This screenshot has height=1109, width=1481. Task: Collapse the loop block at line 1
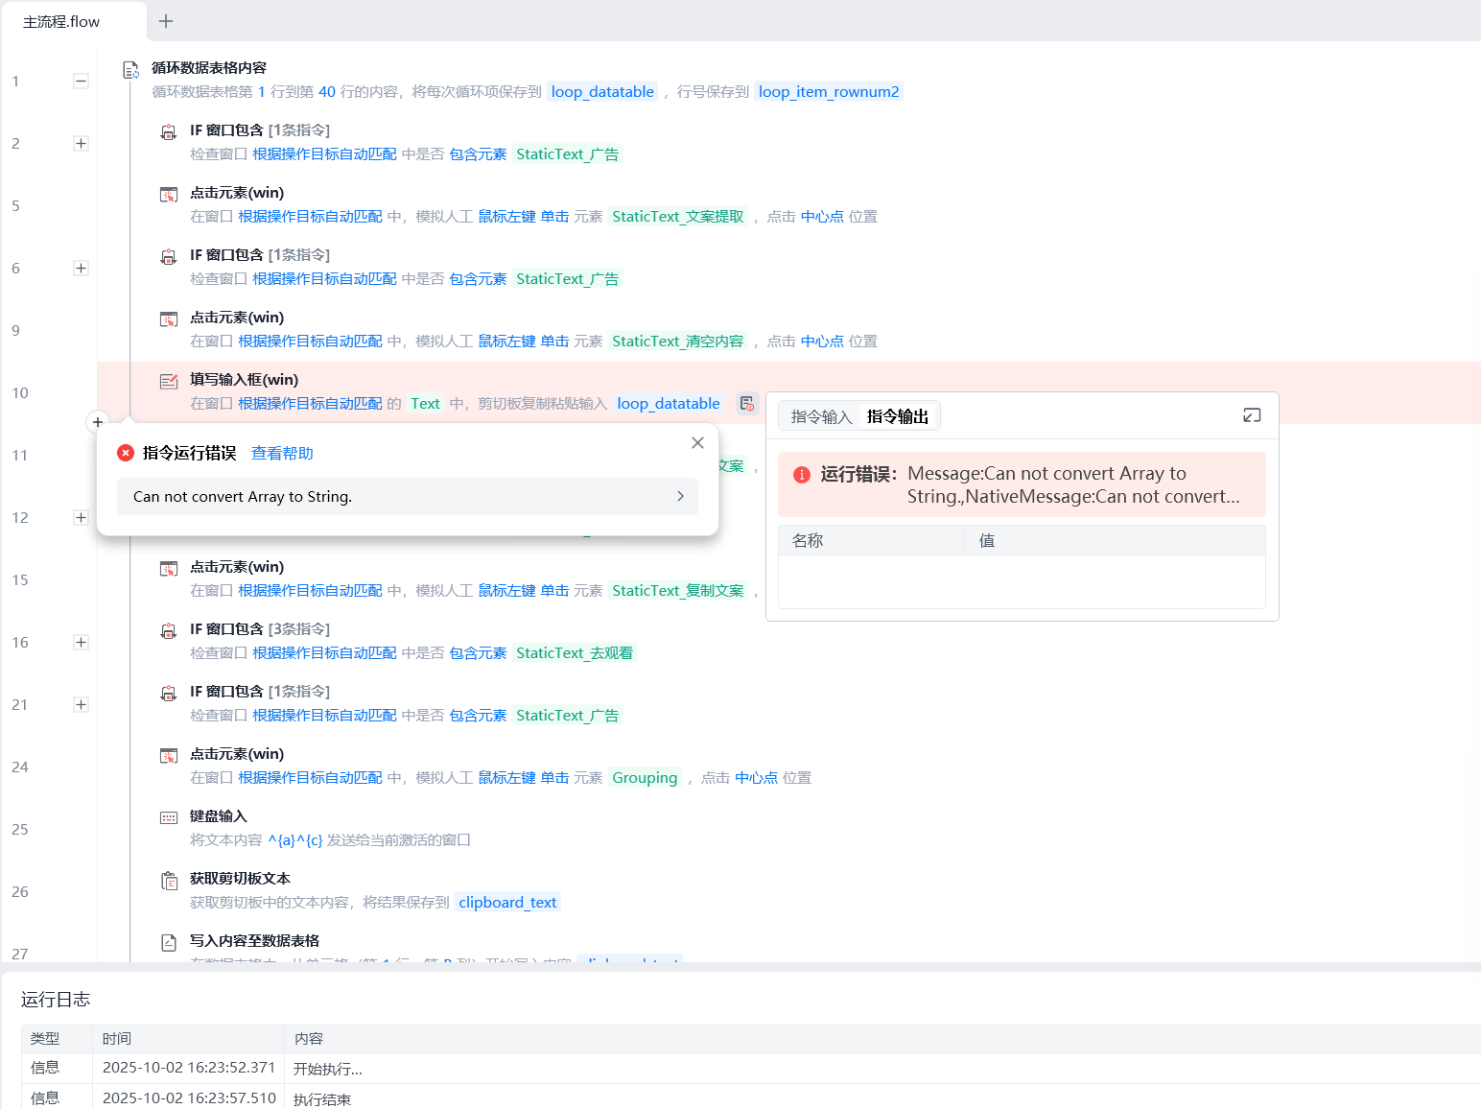[82, 82]
